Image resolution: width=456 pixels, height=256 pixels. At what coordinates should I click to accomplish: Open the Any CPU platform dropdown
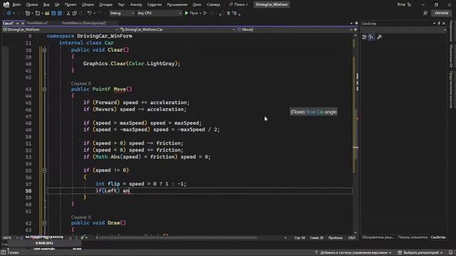[159, 13]
